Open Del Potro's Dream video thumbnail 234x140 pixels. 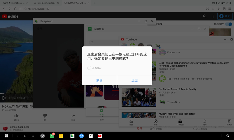point(139,97)
